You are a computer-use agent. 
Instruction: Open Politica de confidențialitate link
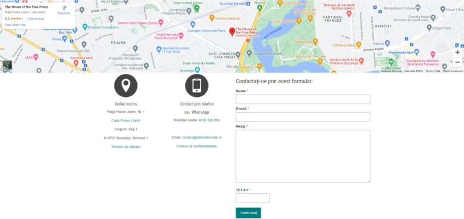click(x=197, y=146)
